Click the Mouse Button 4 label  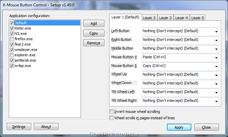[x=124, y=57]
